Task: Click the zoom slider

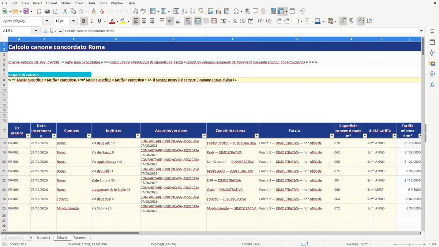Action: pos(409,244)
